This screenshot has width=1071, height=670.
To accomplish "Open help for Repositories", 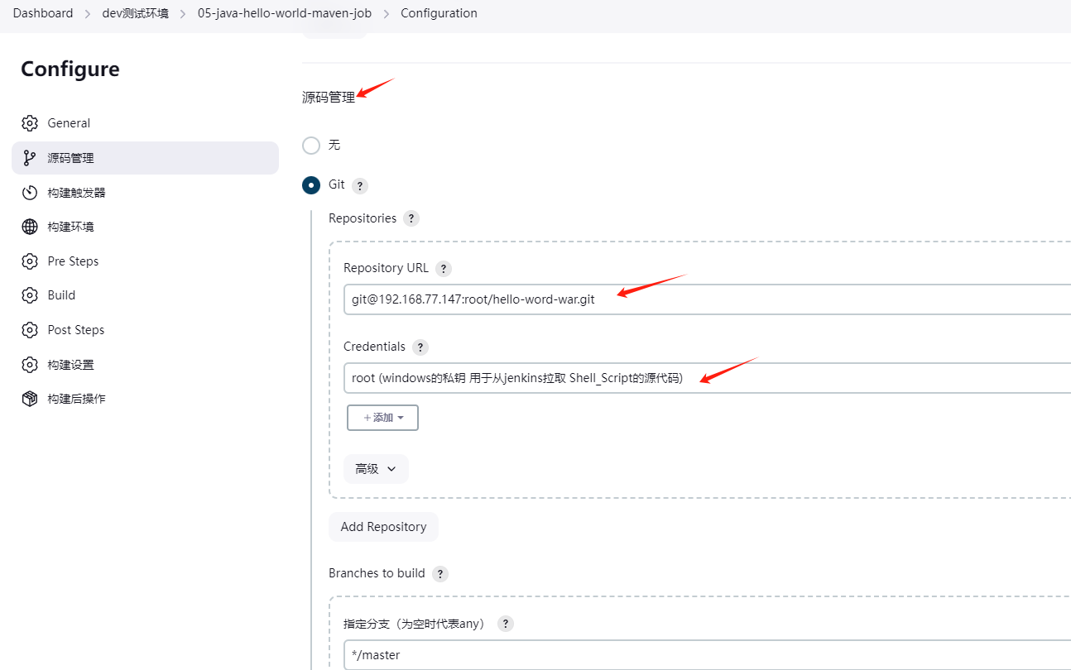I will pyautogui.click(x=411, y=219).
